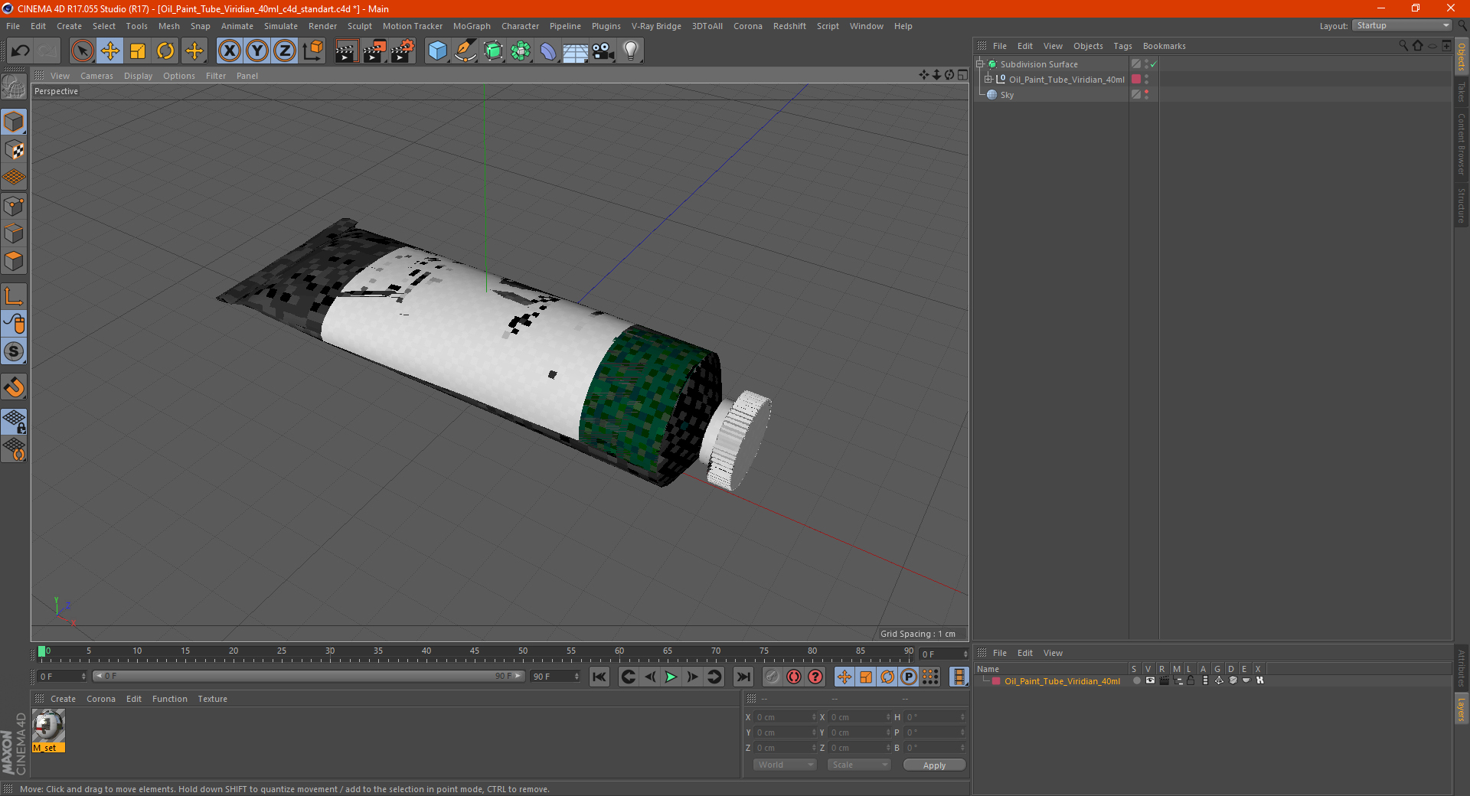Switch to Model mode in sidebar
This screenshot has width=1470, height=796.
[x=14, y=122]
